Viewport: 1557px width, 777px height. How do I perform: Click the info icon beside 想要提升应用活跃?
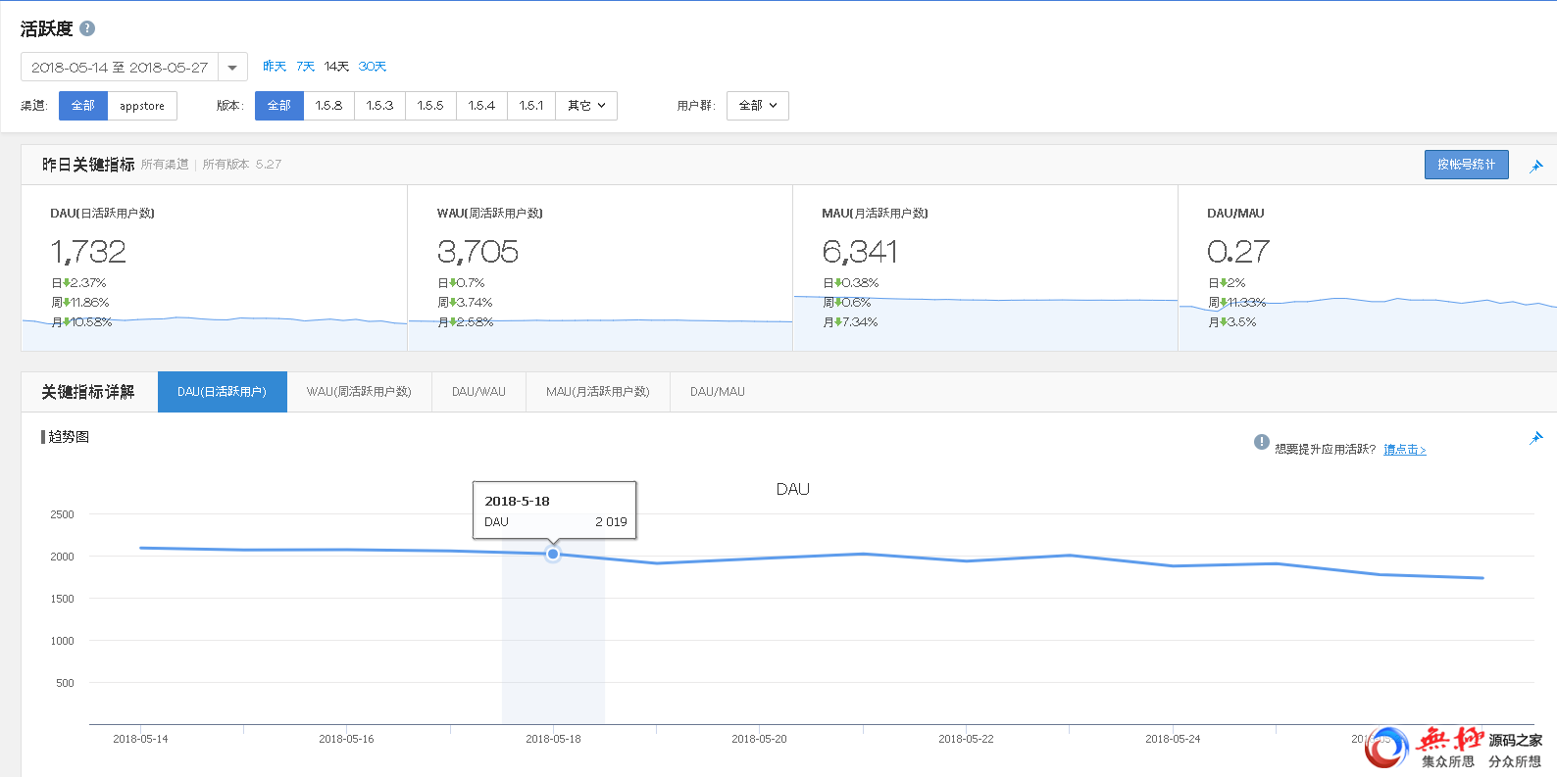tap(1262, 442)
